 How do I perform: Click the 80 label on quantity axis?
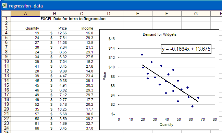point(215,119)
